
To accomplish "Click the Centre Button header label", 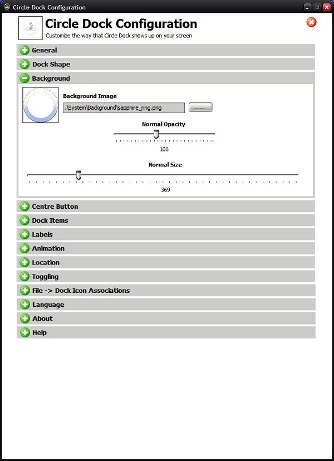I will coord(55,207).
